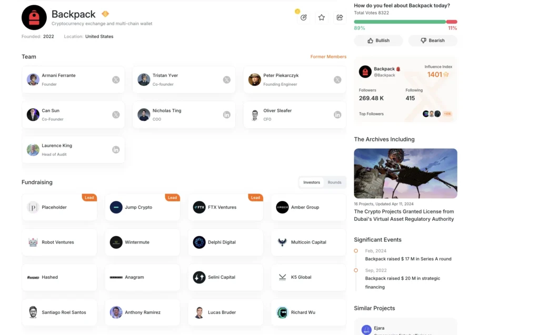Select investor Santiago Roel Santos
539x335 pixels.
59,312
